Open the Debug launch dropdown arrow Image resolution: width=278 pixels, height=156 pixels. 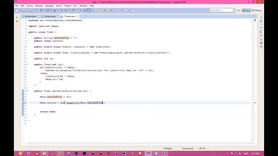click(44, 10)
